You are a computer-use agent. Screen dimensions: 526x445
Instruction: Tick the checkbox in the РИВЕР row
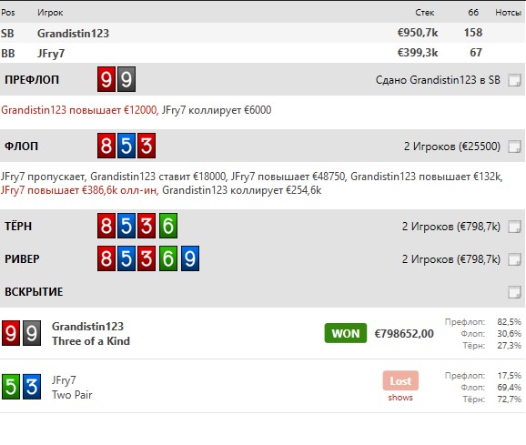(514, 258)
